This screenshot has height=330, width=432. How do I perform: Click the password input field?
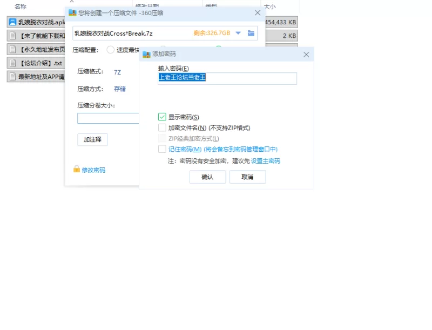pos(227,78)
